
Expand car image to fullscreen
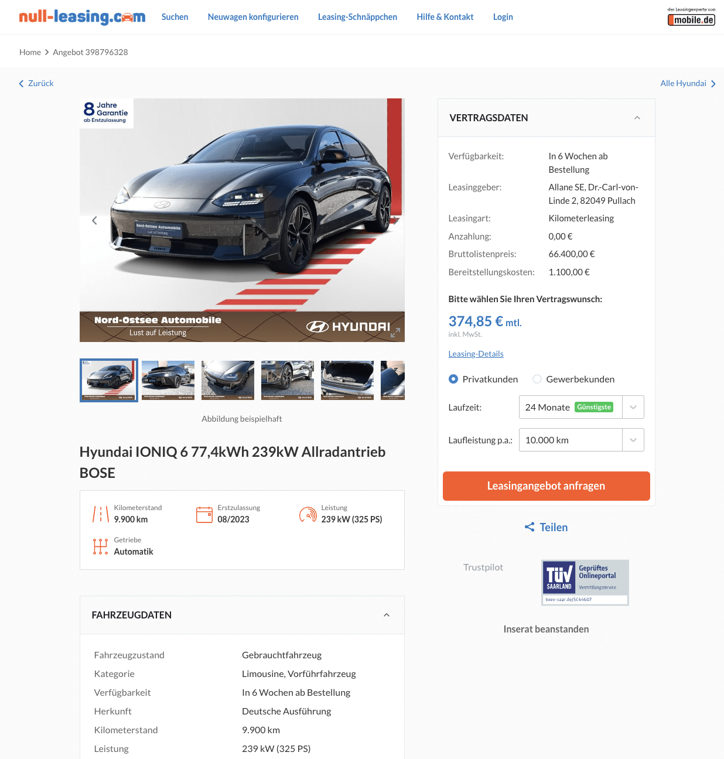pyautogui.click(x=395, y=333)
